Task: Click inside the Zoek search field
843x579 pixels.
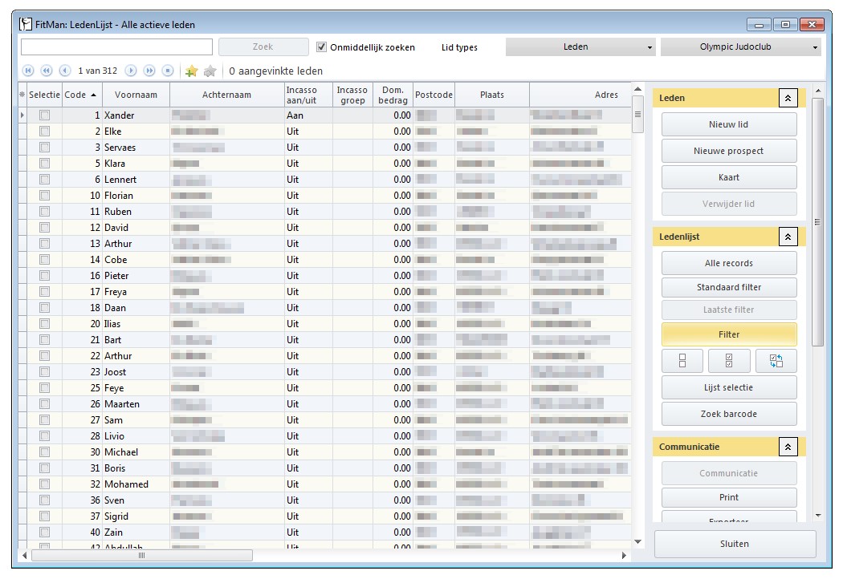Action: coord(116,47)
